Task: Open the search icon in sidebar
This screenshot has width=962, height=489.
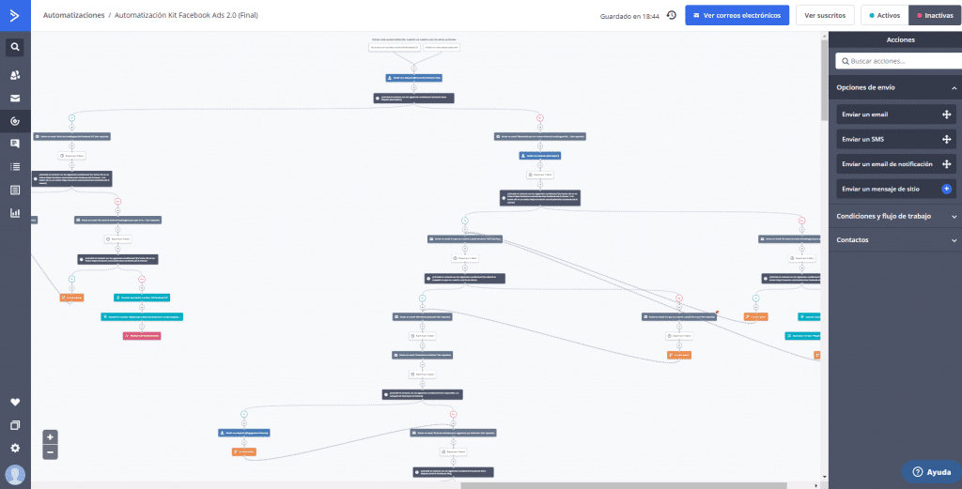Action: coord(15,47)
